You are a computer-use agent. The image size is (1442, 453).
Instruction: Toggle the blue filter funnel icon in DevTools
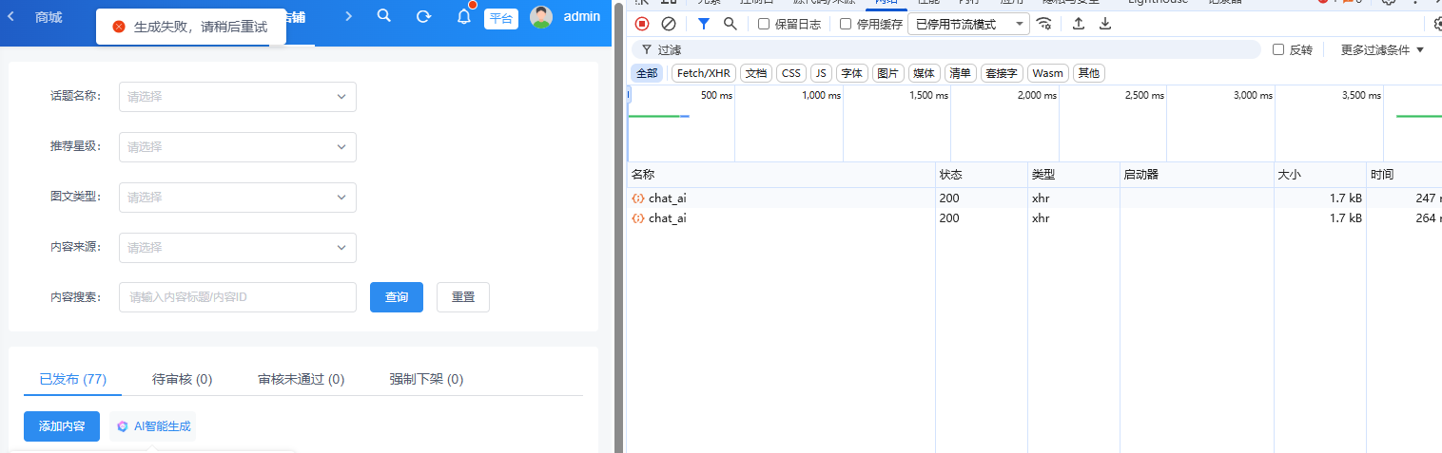pyautogui.click(x=704, y=24)
